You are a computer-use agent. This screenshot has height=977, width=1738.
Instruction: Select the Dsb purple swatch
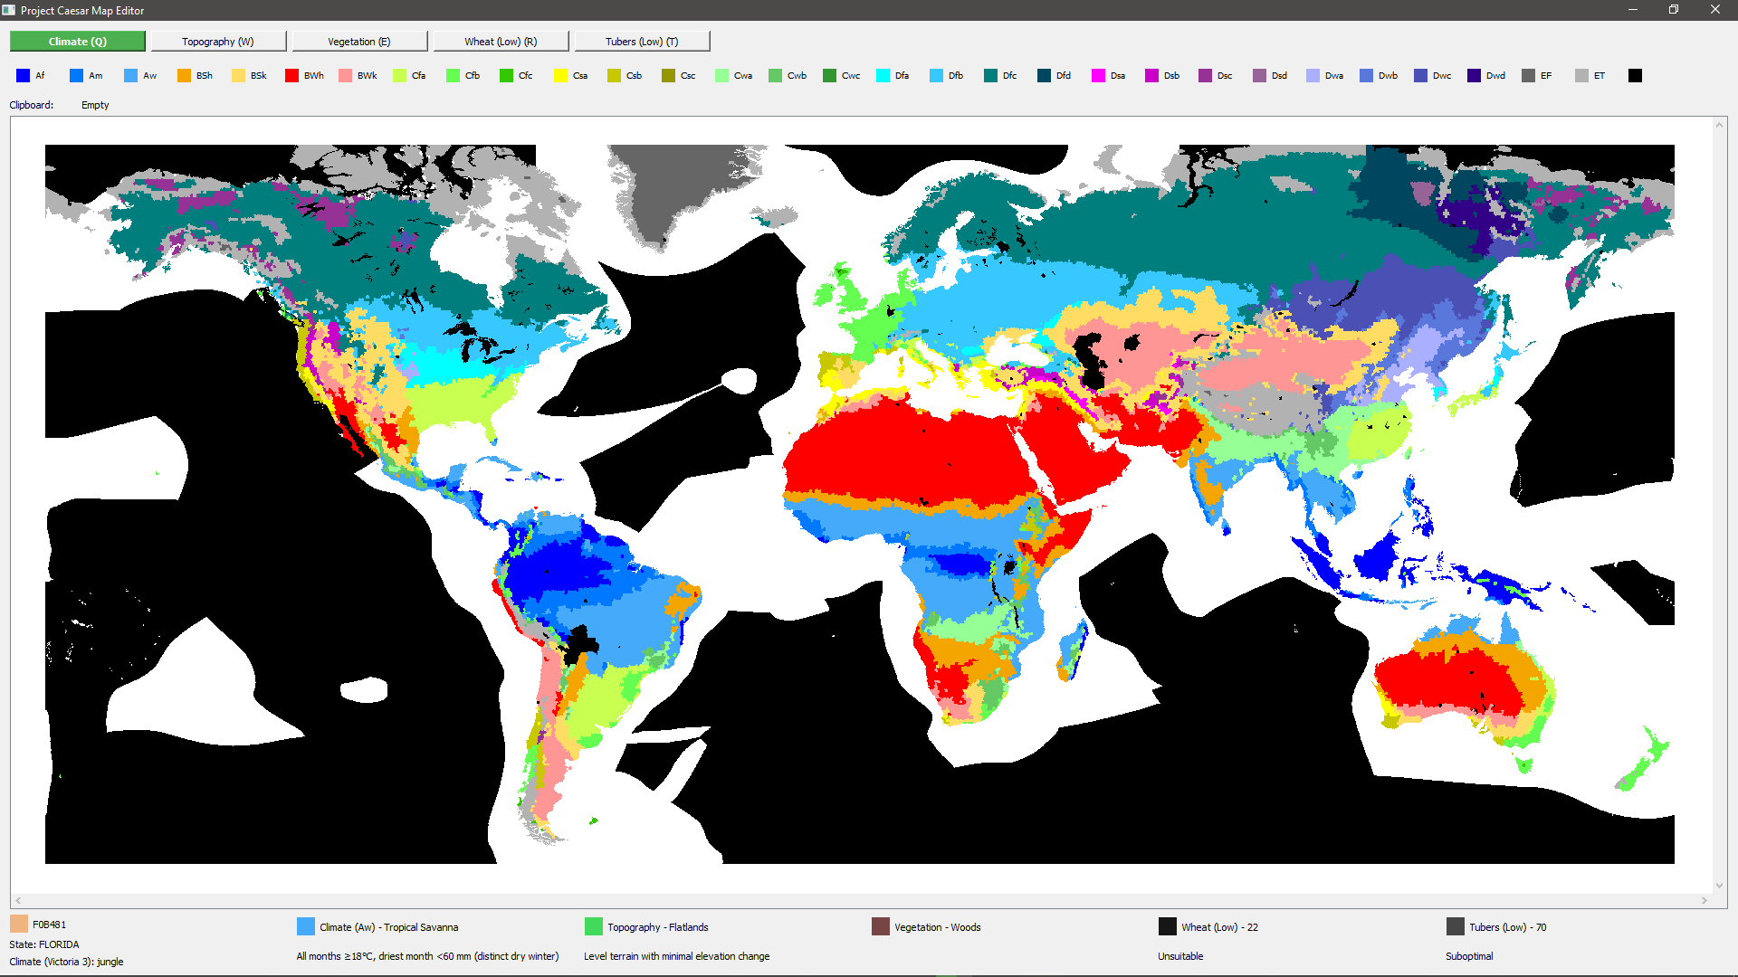tap(1152, 76)
